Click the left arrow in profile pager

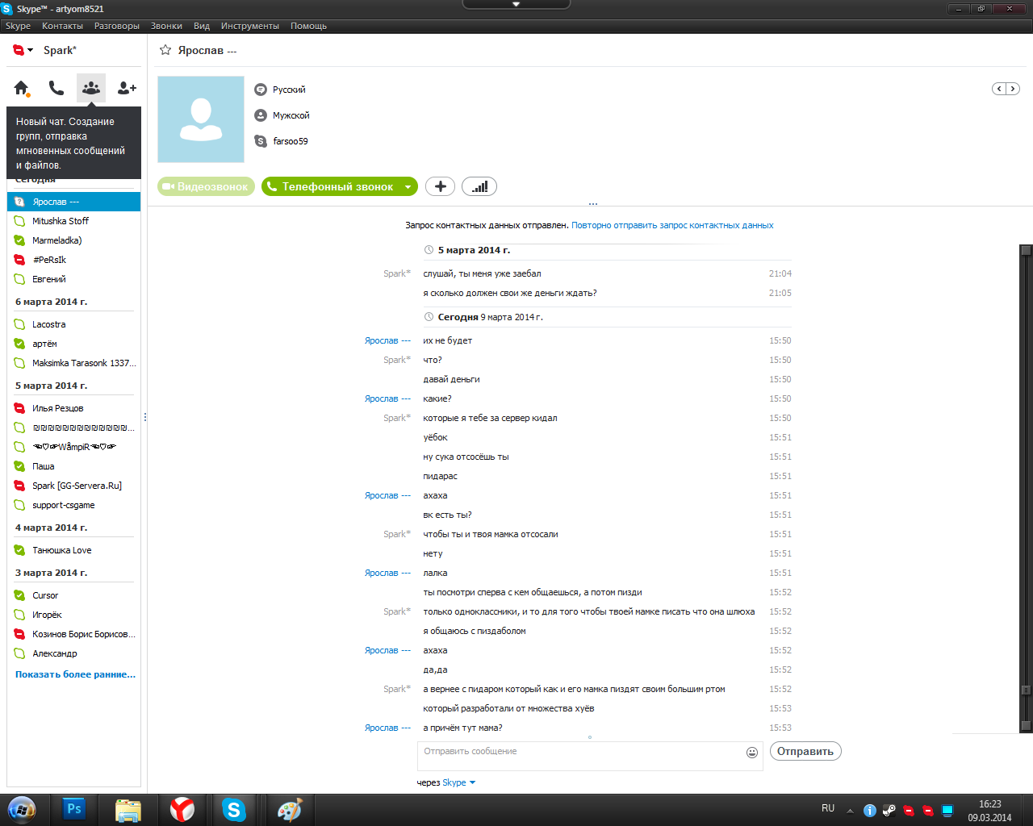point(999,89)
